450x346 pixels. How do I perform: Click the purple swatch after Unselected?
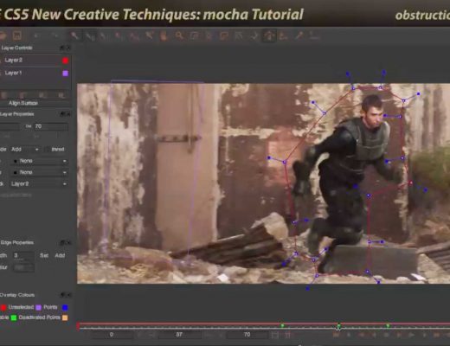point(38,308)
